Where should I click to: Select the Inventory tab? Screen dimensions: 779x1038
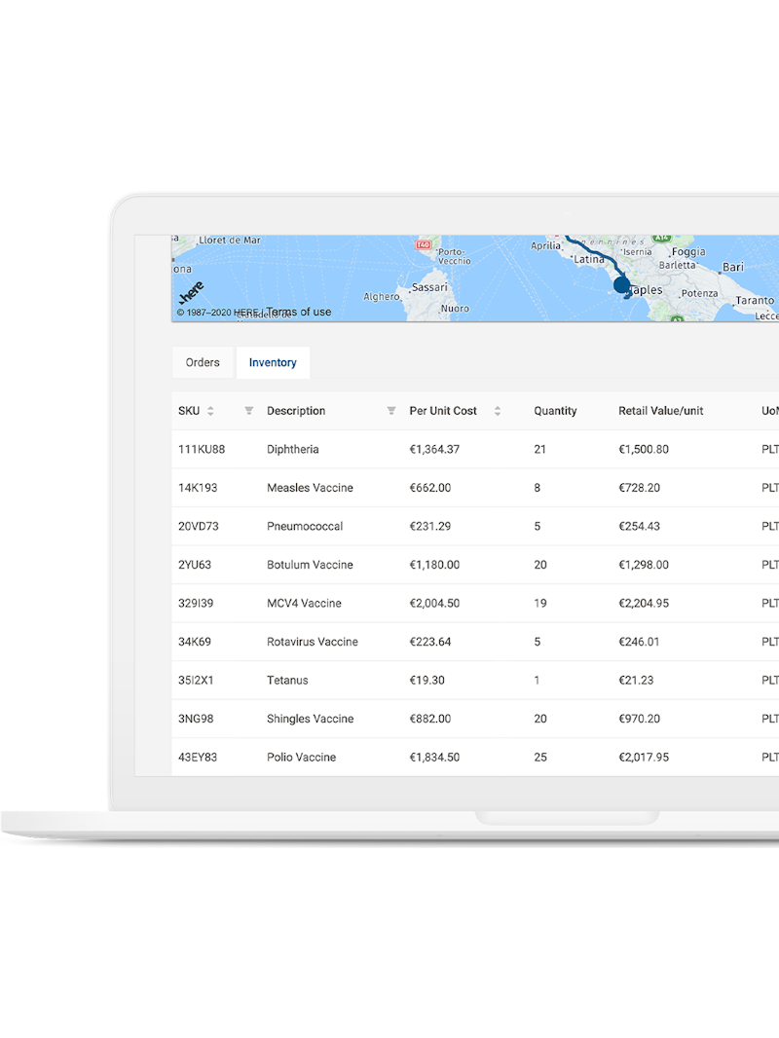273,362
